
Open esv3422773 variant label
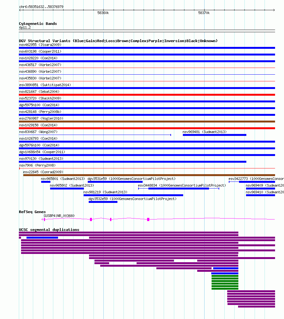point(256,179)
